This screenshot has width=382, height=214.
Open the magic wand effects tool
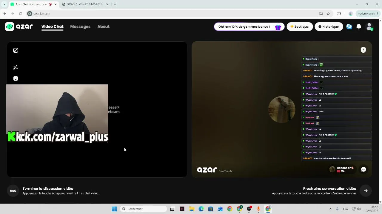pos(16,67)
